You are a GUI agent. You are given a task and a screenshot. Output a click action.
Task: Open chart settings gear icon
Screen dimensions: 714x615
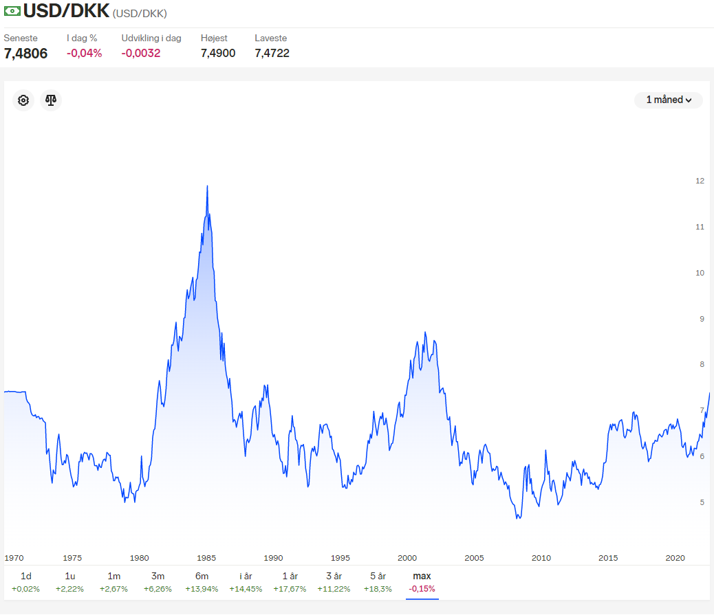tap(23, 100)
